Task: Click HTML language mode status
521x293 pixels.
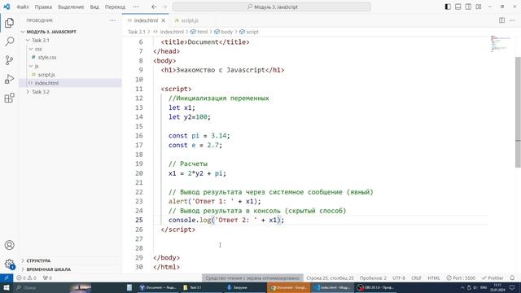Action: [434, 278]
